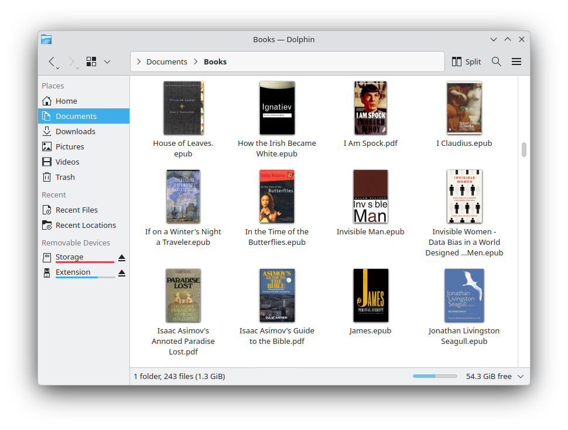Click the file name 'Invisible Man.epub'
This screenshot has width=568, height=430.
click(x=371, y=232)
